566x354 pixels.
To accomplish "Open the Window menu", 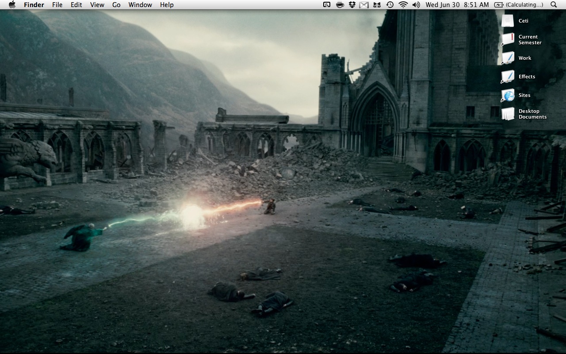I will pyautogui.click(x=140, y=5).
